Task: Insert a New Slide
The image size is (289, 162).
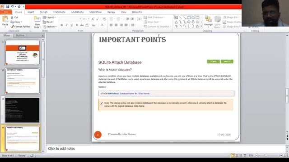Action: [37, 22]
